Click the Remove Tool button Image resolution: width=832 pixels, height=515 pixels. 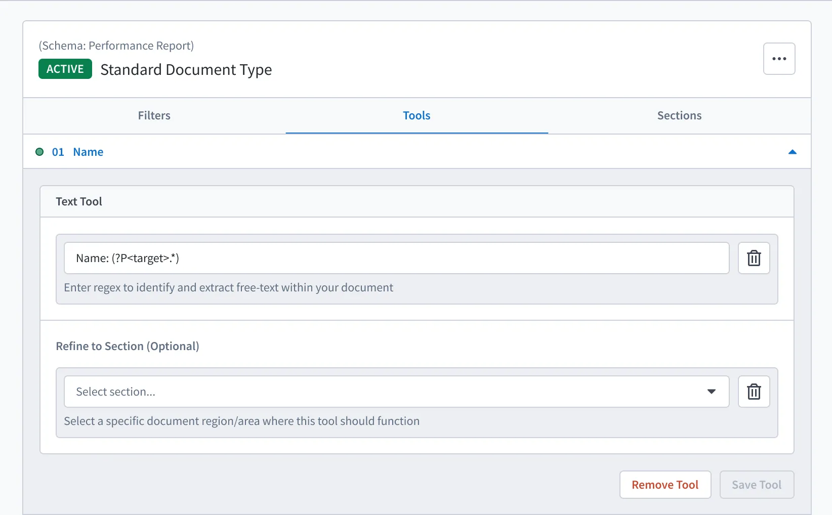tap(665, 485)
